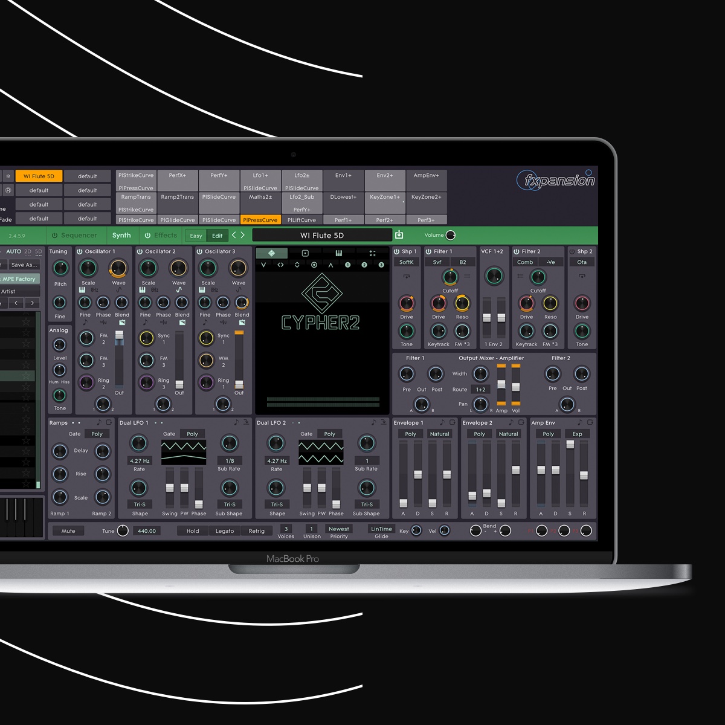This screenshot has height=725, width=725.
Task: Toggle Filter 2 power button
Action: 517,251
